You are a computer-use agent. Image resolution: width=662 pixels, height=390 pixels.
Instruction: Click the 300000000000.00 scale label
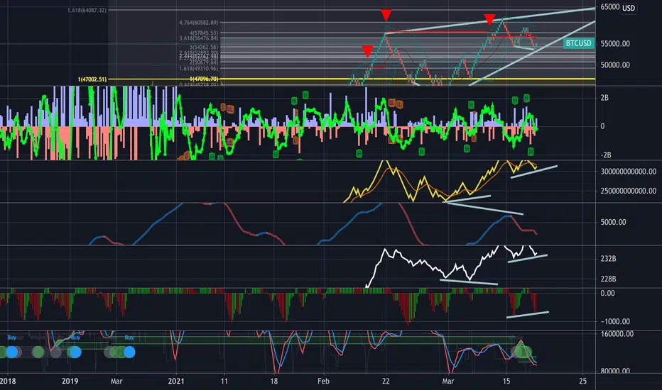click(x=628, y=172)
